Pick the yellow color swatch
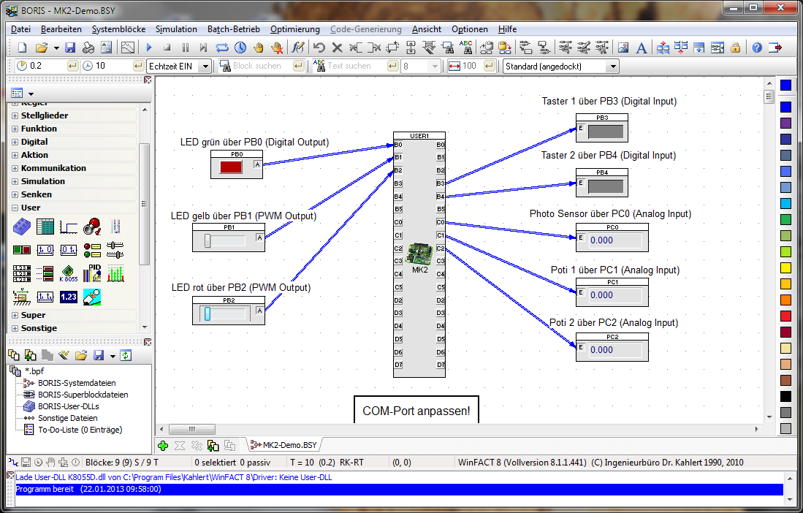This screenshot has height=513, width=803. [x=785, y=267]
